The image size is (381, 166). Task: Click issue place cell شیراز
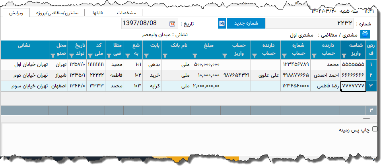point(58,75)
